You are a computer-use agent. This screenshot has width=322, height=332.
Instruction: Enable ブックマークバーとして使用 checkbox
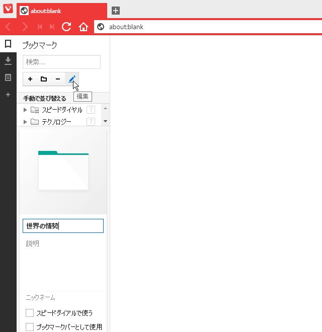[30, 327]
